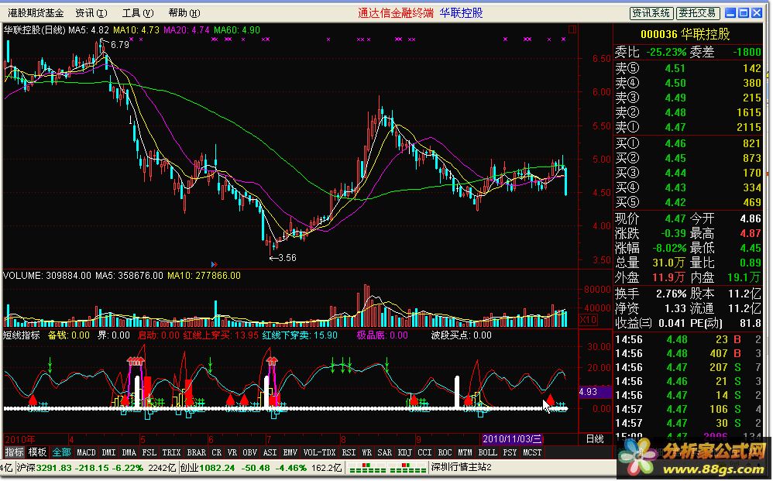
Task: Click the 委比 -25.23% value
Action: (666, 52)
